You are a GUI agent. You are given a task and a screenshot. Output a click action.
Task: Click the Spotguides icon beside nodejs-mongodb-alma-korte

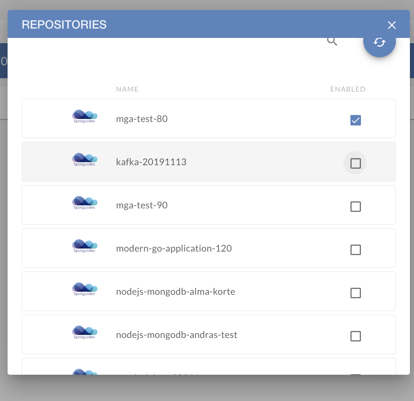[x=85, y=290]
